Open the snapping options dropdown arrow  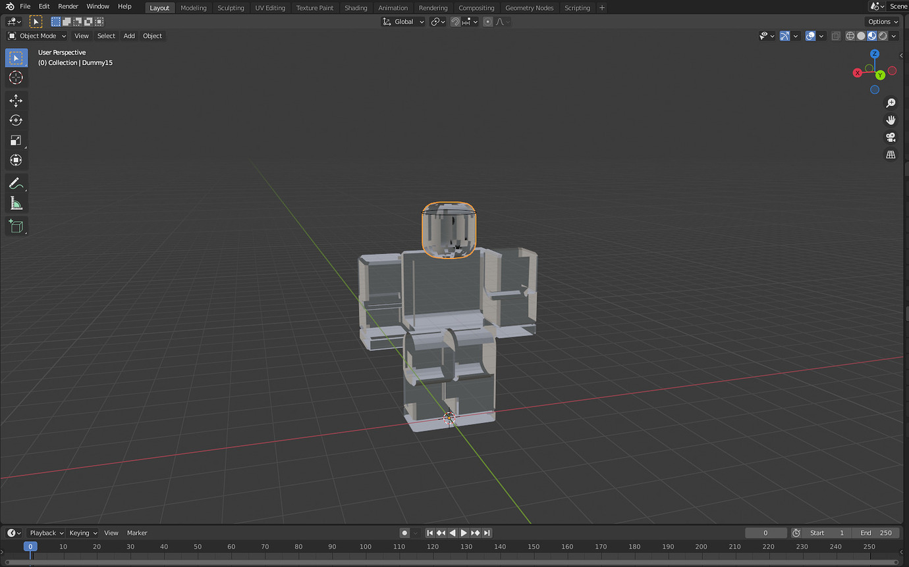coord(474,21)
